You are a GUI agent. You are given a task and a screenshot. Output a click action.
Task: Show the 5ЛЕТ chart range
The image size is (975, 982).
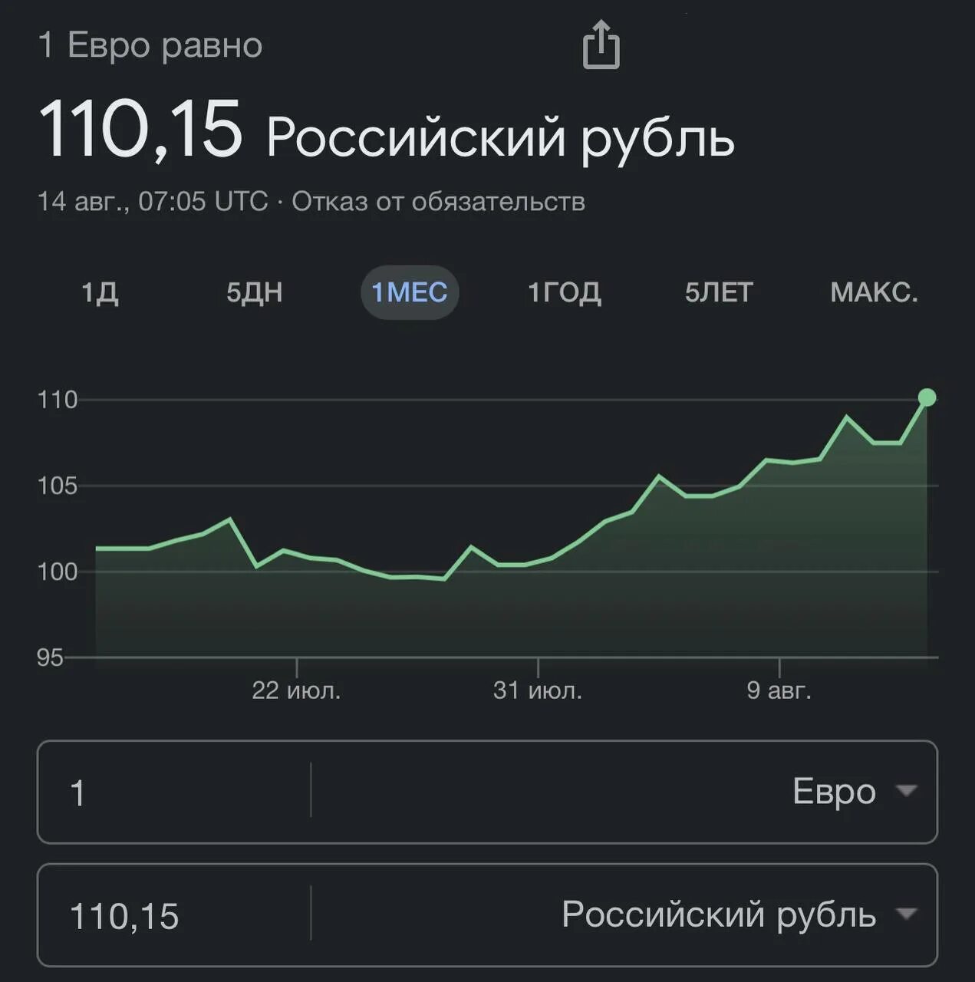coord(719,292)
